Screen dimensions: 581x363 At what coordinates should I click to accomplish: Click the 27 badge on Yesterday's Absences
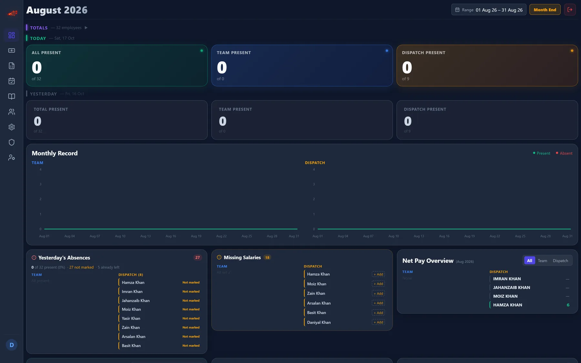coord(198,257)
